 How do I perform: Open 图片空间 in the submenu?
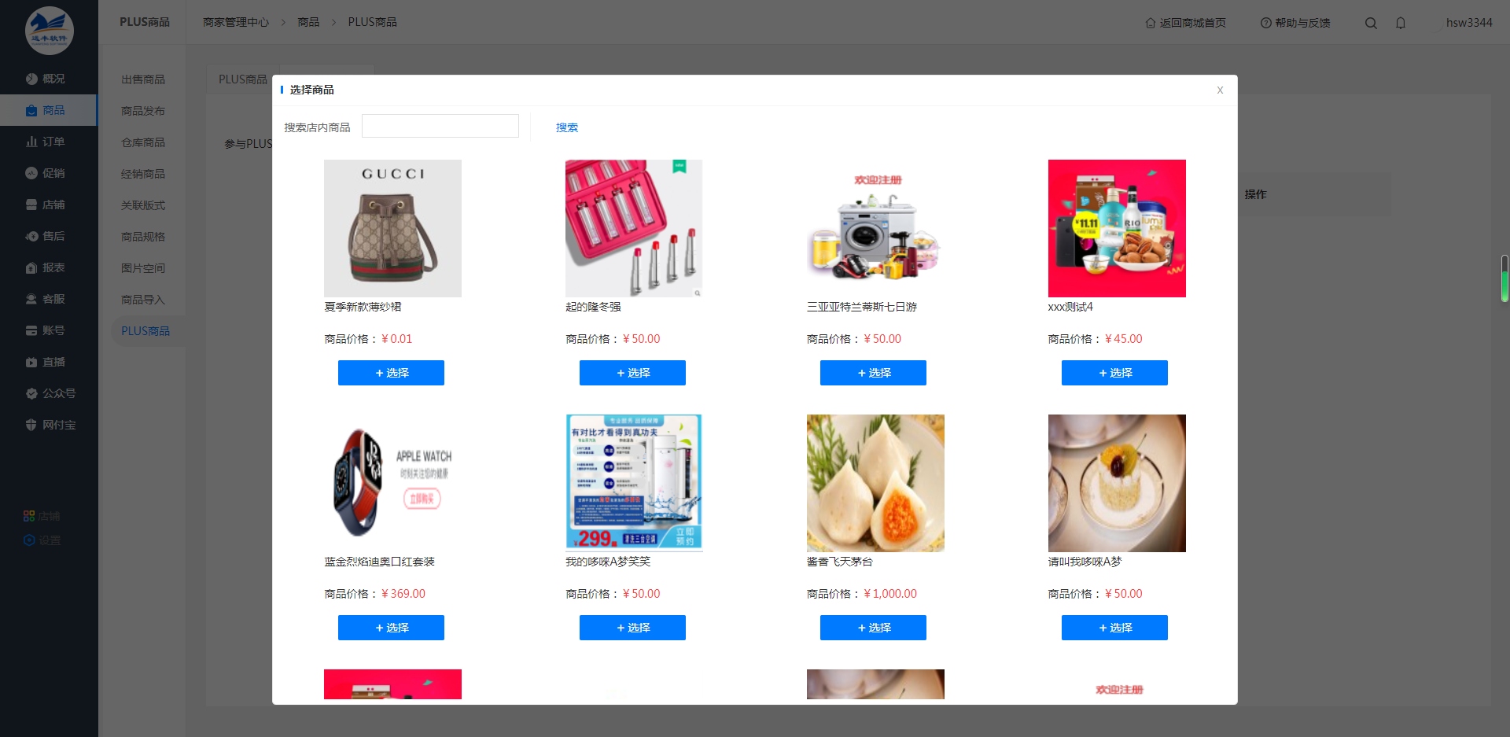(143, 268)
